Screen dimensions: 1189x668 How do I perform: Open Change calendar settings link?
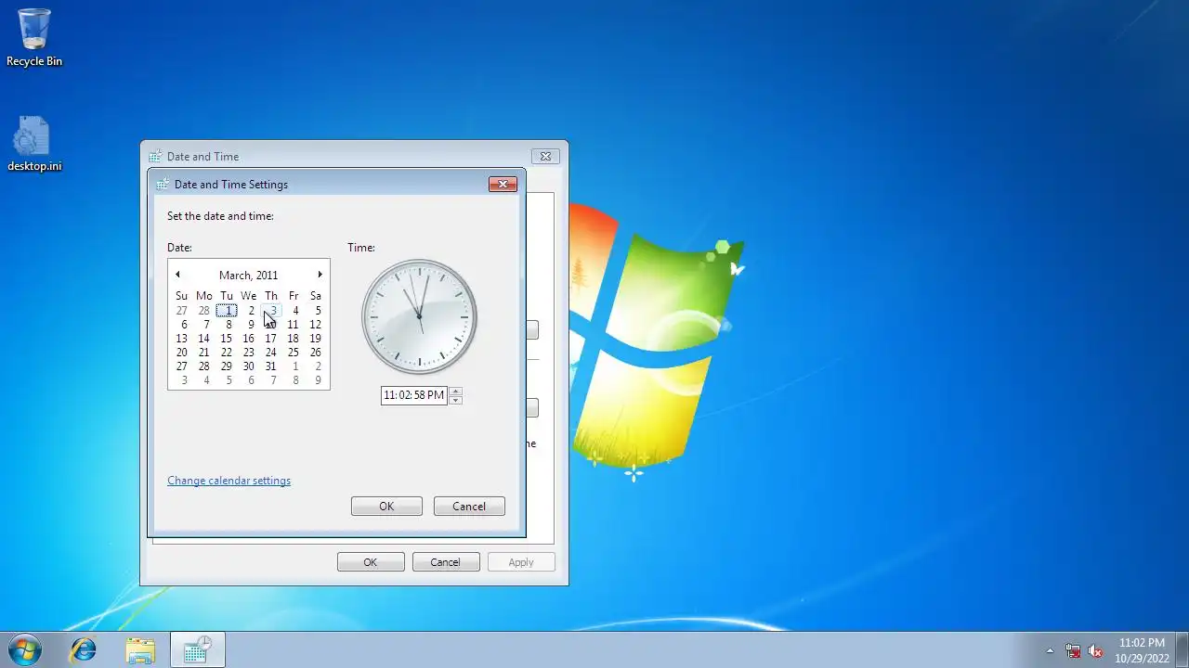(x=229, y=481)
